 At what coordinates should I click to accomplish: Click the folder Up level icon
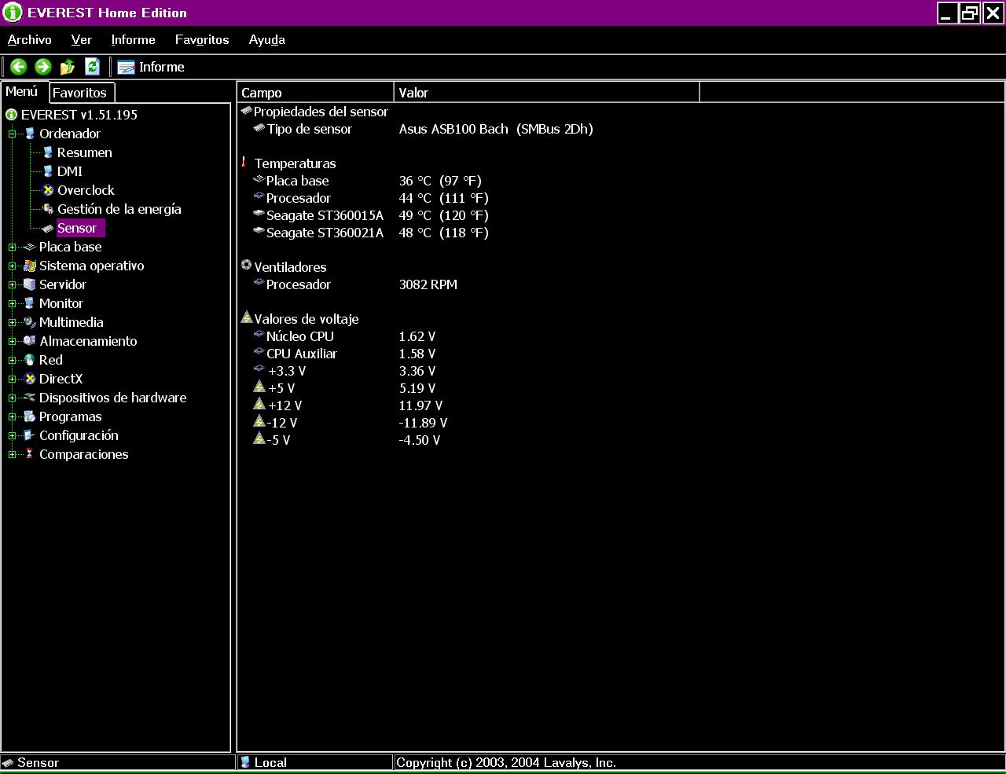[x=68, y=67]
